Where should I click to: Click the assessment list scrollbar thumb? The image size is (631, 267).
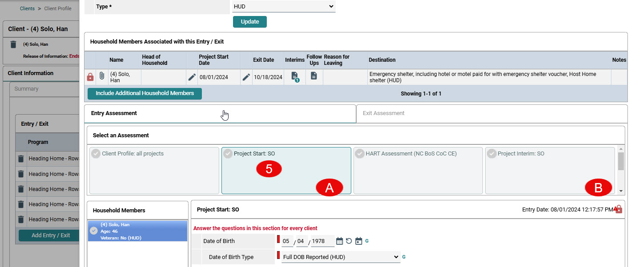[x=621, y=161]
